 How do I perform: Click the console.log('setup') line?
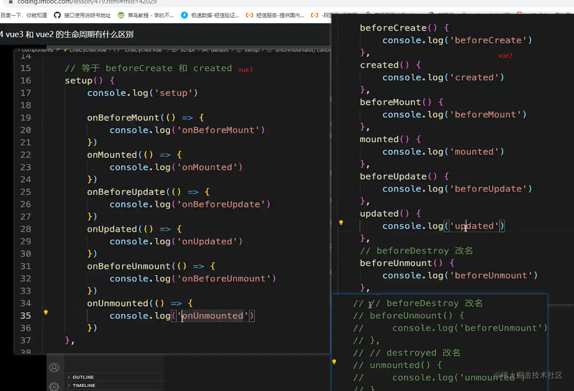(143, 93)
